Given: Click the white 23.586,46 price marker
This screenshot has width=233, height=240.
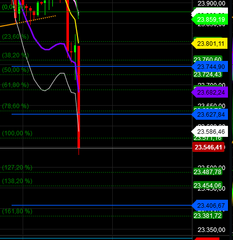Looking at the screenshot, I should pyautogui.click(x=210, y=132).
